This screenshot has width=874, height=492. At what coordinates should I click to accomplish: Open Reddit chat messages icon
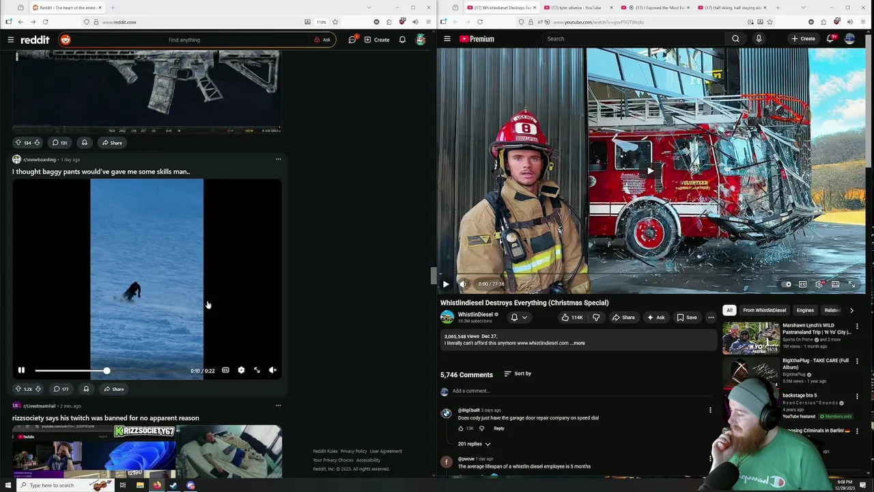(352, 40)
